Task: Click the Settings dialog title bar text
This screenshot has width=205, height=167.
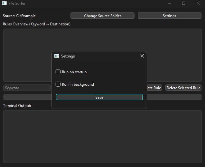Action: [x=68, y=56]
